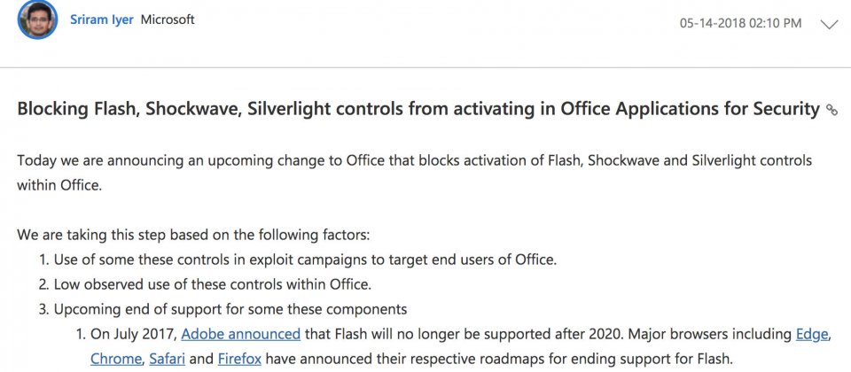The height and width of the screenshot is (372, 851).
Task: Expand the post options chevron
Action: click(830, 24)
